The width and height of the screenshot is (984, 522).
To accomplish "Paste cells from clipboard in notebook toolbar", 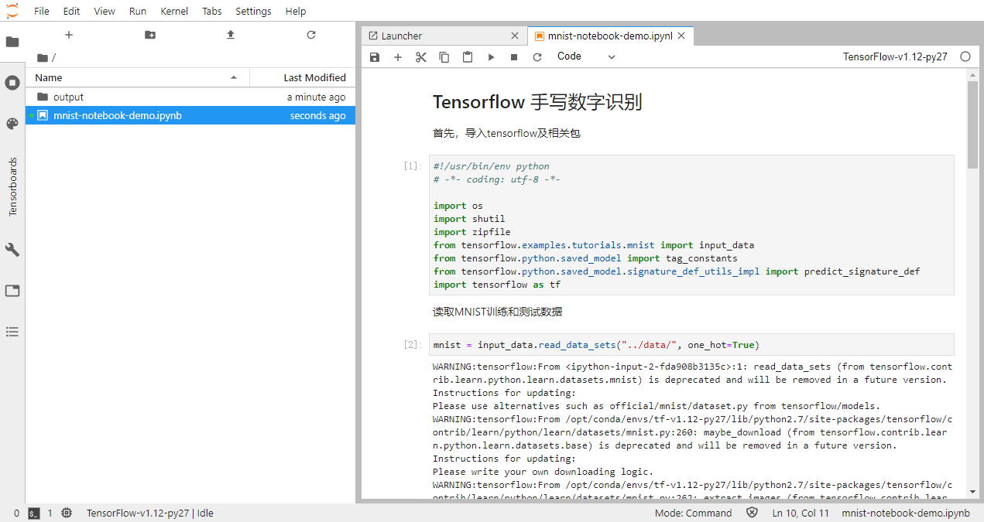I will click(468, 57).
